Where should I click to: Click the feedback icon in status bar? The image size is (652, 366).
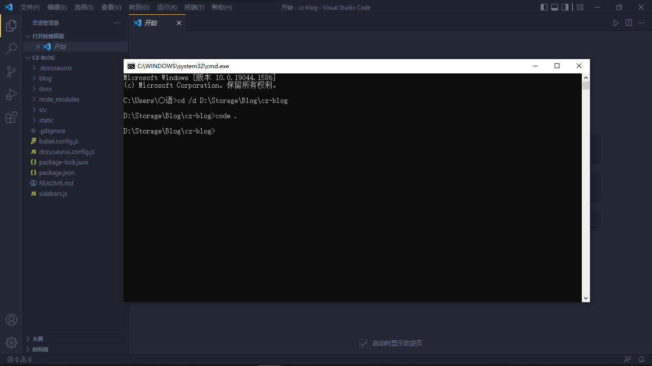coord(628,359)
